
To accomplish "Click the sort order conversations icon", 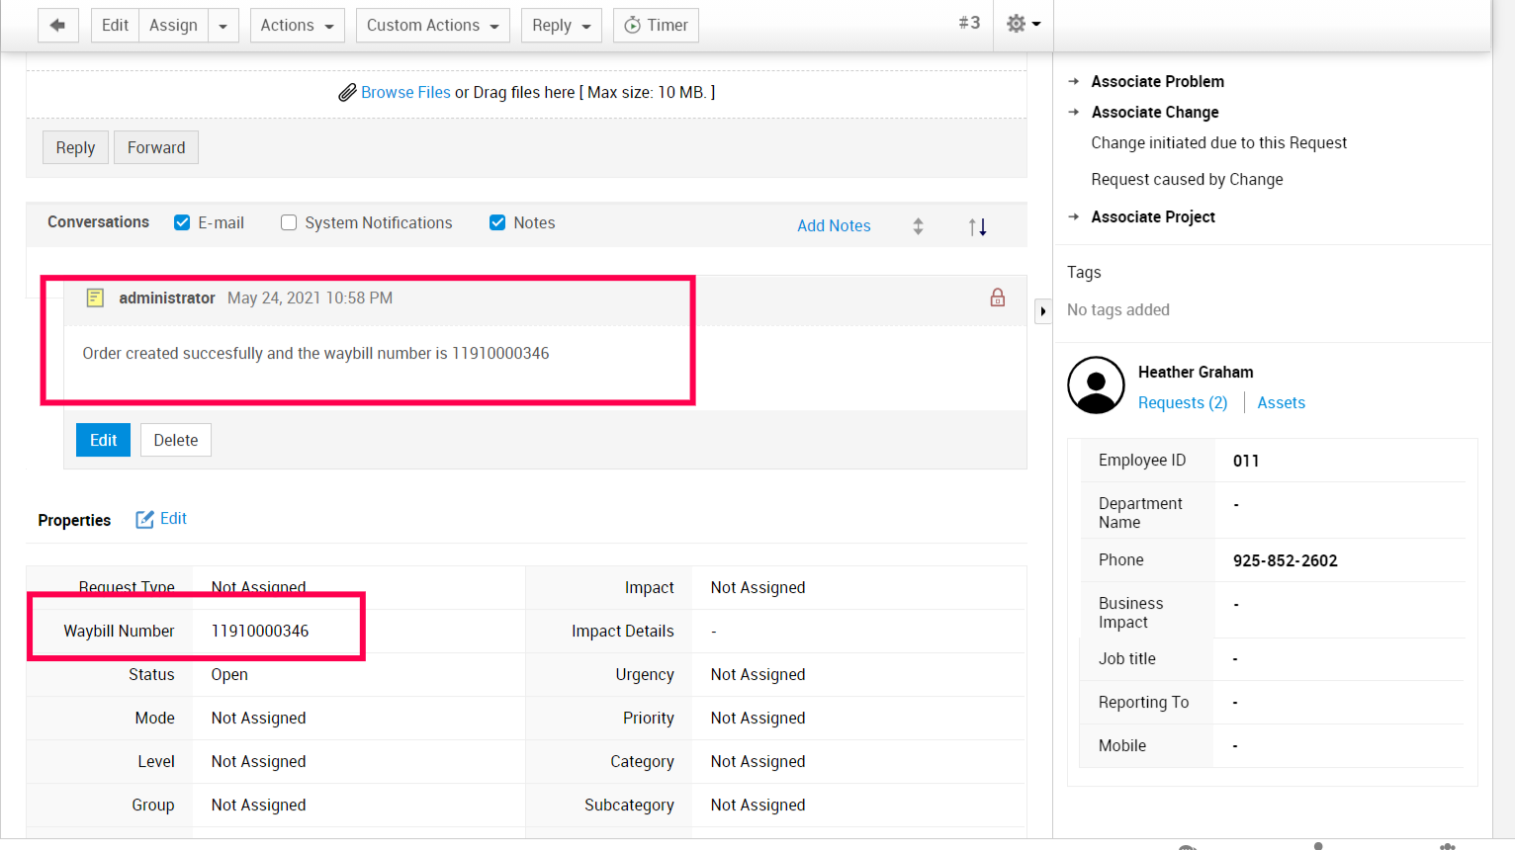I will (977, 226).
